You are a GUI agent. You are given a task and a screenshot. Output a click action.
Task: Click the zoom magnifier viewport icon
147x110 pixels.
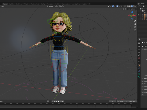pos(135,21)
